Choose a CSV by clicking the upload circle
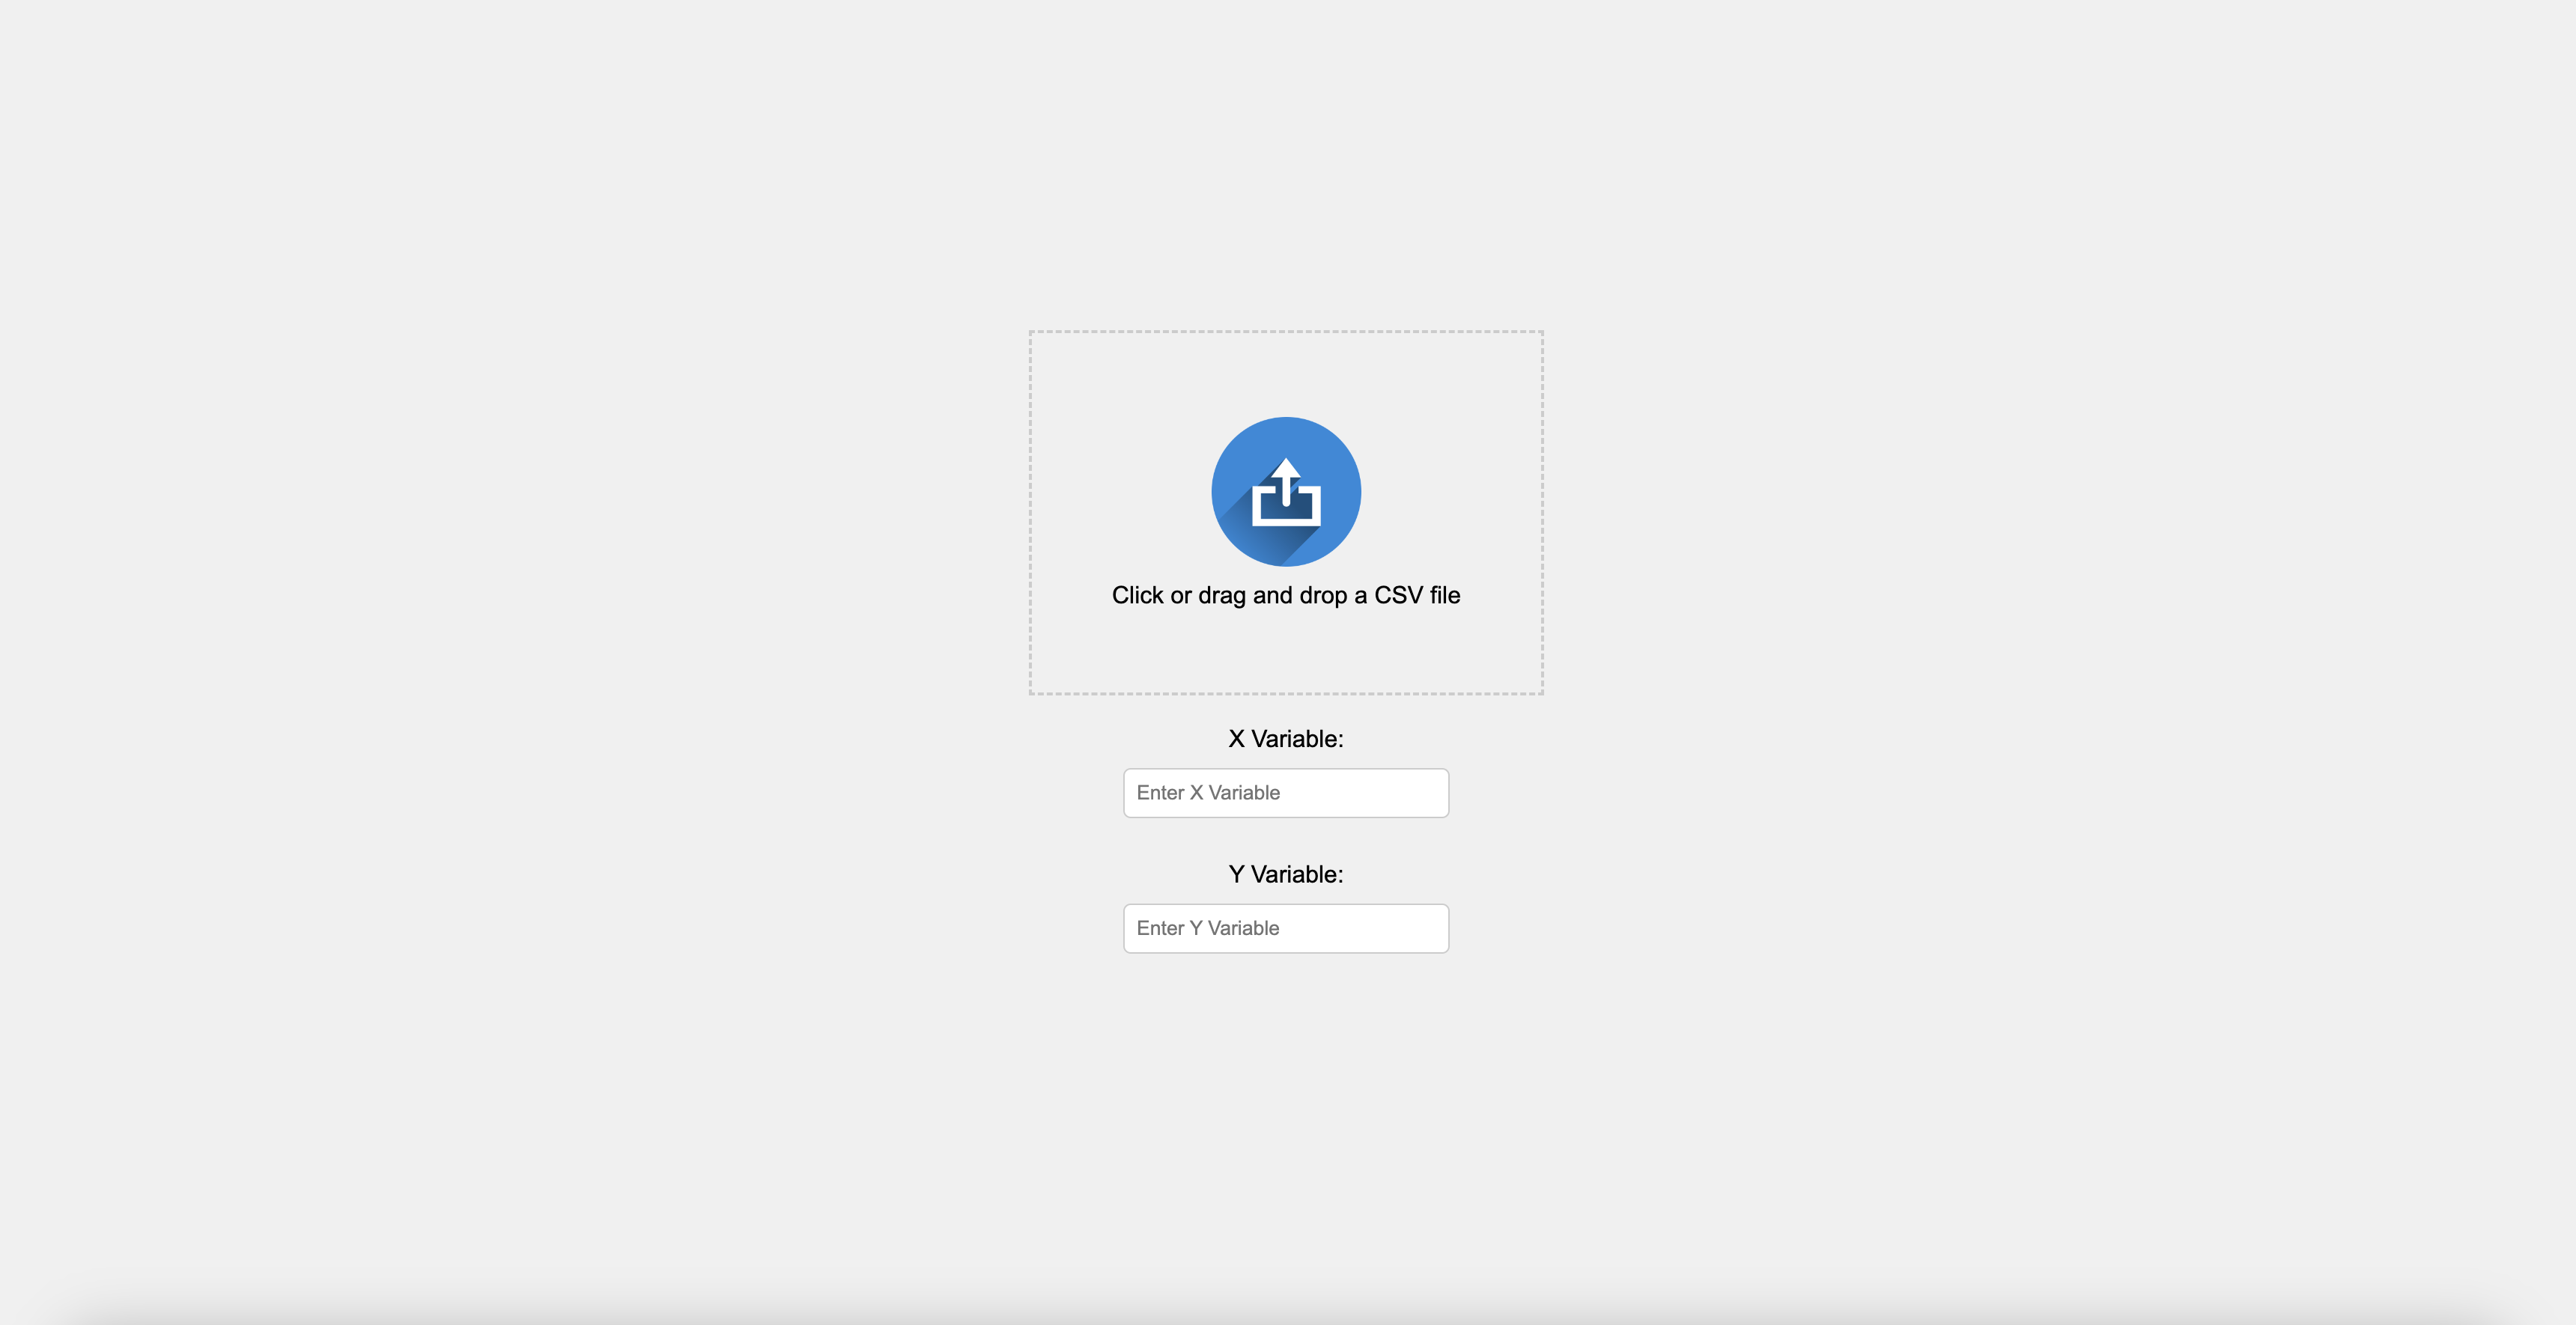The image size is (2576, 1325). point(1286,491)
